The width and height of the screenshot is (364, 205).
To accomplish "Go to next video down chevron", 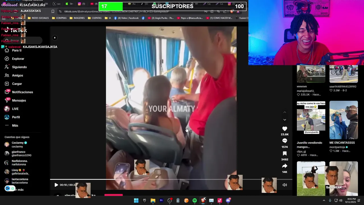I will 285,120.
